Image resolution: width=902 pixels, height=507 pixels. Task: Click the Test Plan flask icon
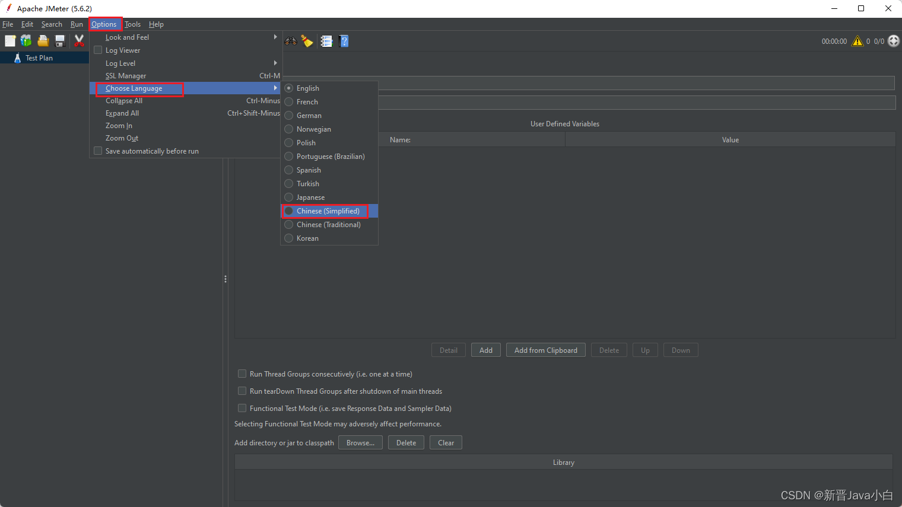point(17,58)
